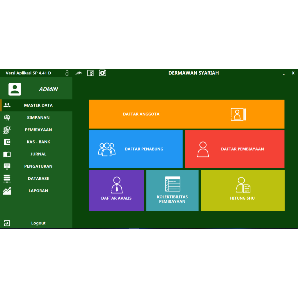This screenshot has width=298, height=298.
Task: Open the DATABASE menu
Action: pyautogui.click(x=36, y=179)
